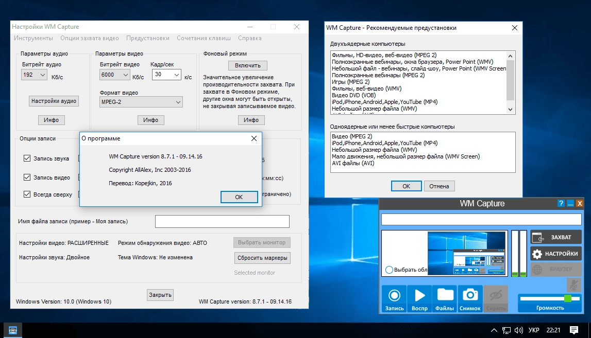The width and height of the screenshot is (591, 338).
Task: Click the Закрыть button in settings
Action: pyautogui.click(x=160, y=295)
